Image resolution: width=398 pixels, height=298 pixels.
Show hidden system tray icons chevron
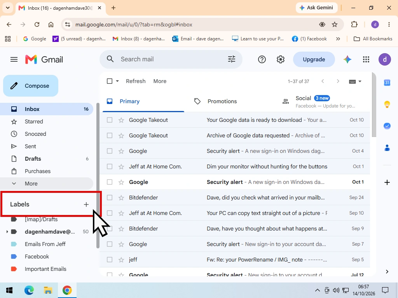[317, 290]
